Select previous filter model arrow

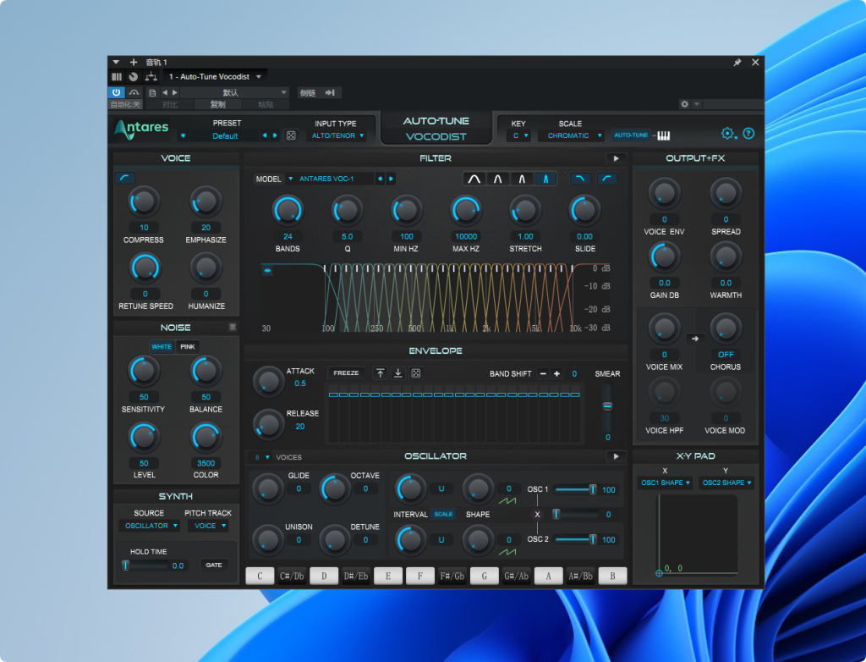pyautogui.click(x=380, y=179)
